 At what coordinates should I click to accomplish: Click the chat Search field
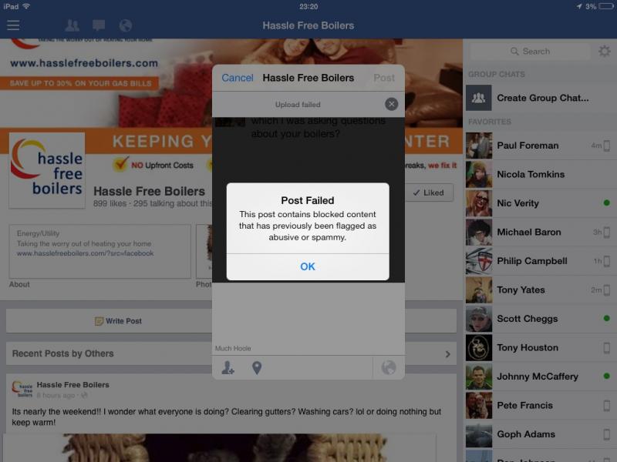tap(530, 52)
